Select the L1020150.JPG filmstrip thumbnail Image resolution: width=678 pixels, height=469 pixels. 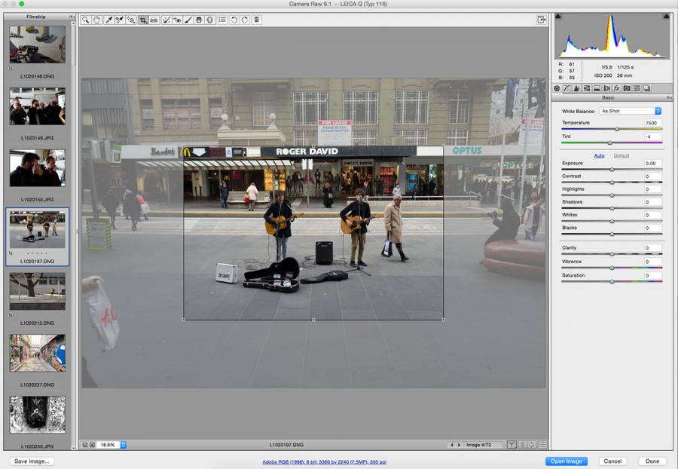point(38,168)
